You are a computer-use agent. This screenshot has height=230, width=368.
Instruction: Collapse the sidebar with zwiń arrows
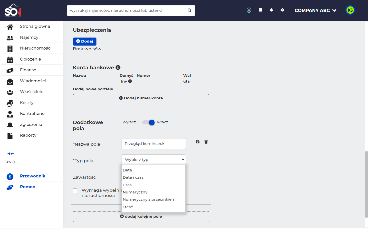(x=11, y=154)
